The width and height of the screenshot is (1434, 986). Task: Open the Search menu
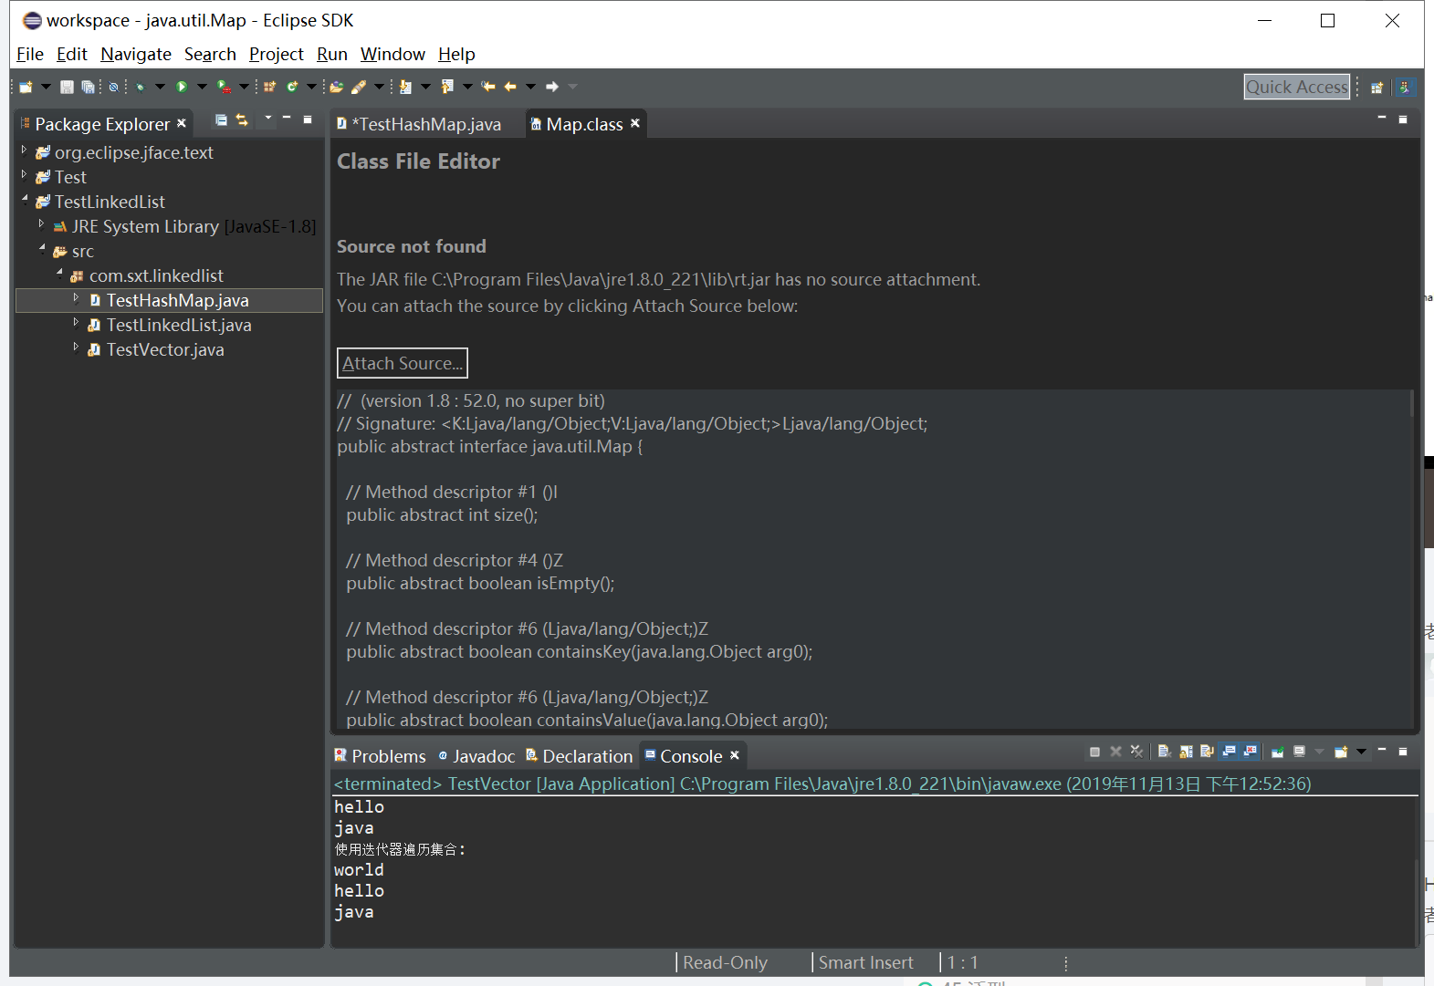pos(210,54)
